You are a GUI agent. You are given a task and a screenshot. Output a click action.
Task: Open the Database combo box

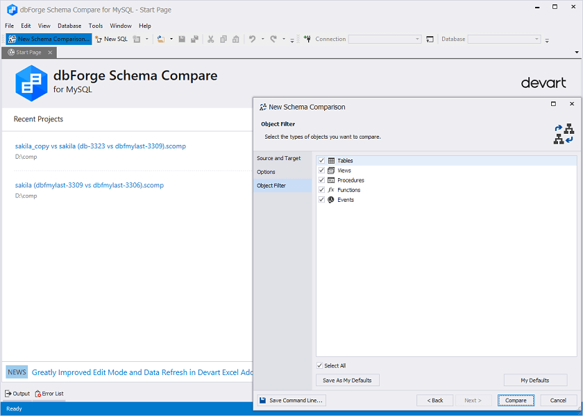504,39
